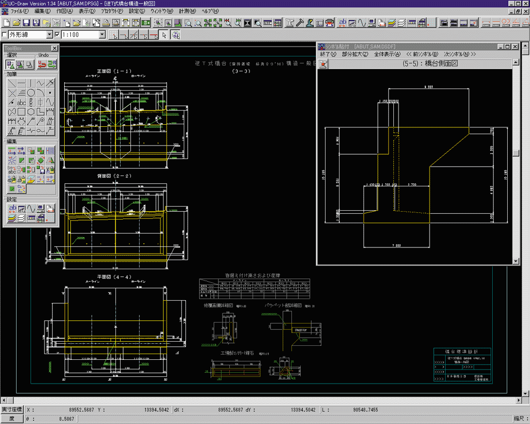The width and height of the screenshot is (530, 424).
Task: Expand the 外形線 layer dropdown
Action: (x=50, y=35)
